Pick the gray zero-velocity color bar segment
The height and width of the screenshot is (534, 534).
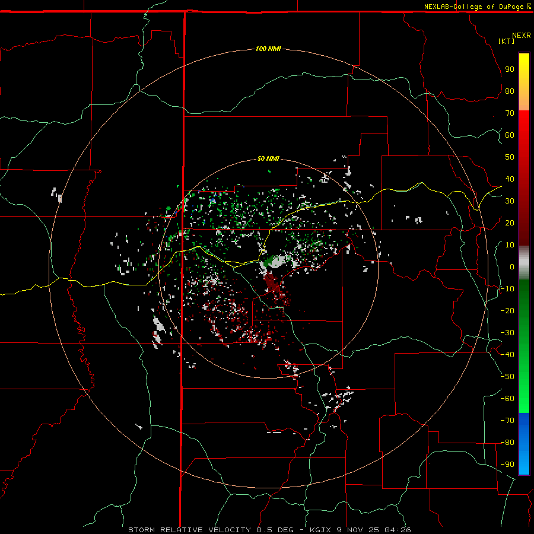(524, 263)
